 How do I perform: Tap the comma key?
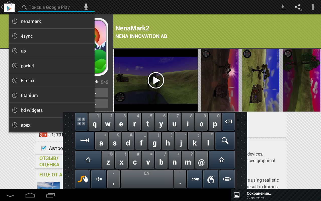113,179
